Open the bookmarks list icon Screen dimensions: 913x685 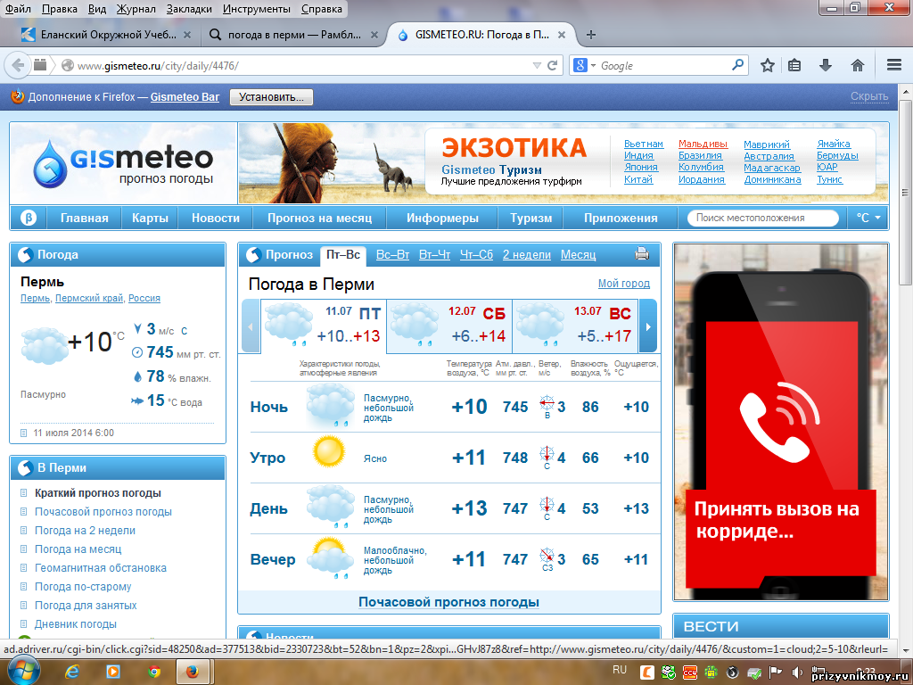tap(794, 65)
